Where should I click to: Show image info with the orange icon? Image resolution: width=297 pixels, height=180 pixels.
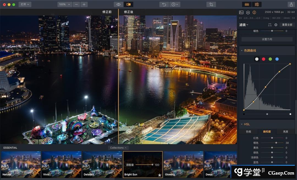click(254, 12)
